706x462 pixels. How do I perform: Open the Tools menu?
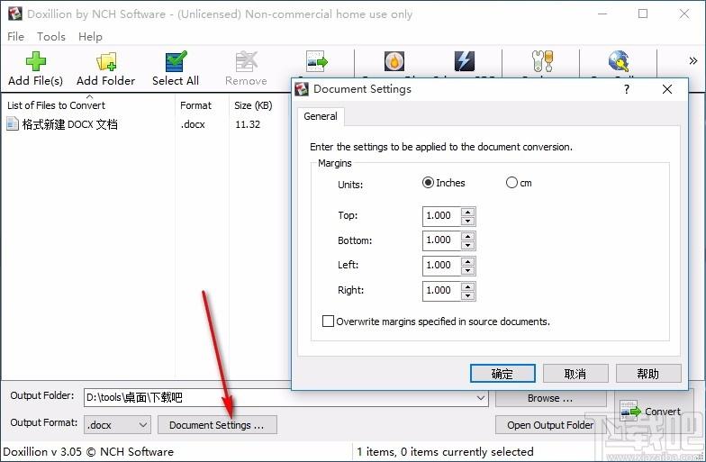(x=51, y=36)
